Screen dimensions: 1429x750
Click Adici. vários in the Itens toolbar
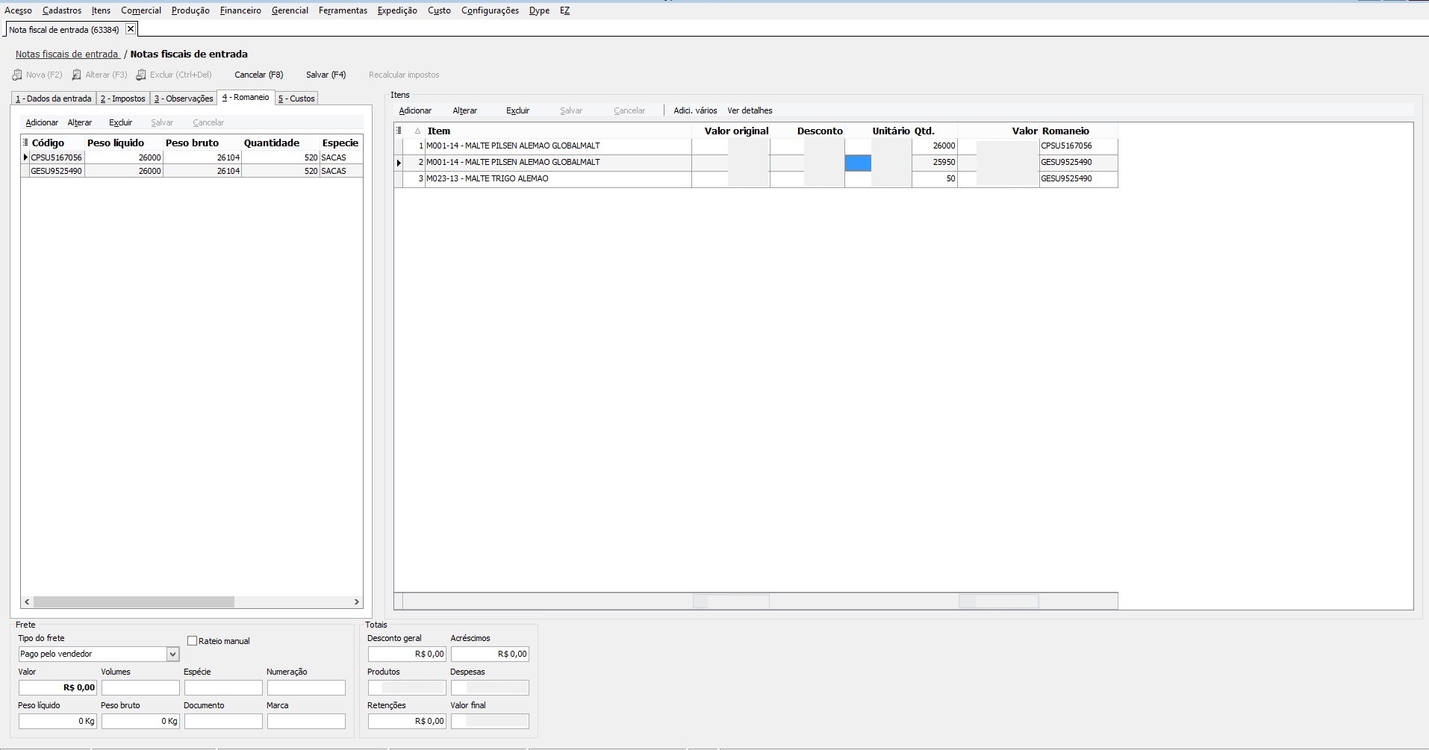click(x=695, y=110)
